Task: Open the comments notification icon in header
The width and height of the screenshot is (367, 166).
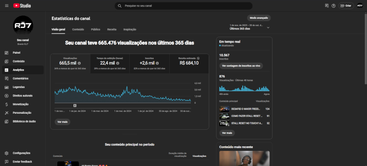Action: [x=327, y=6]
